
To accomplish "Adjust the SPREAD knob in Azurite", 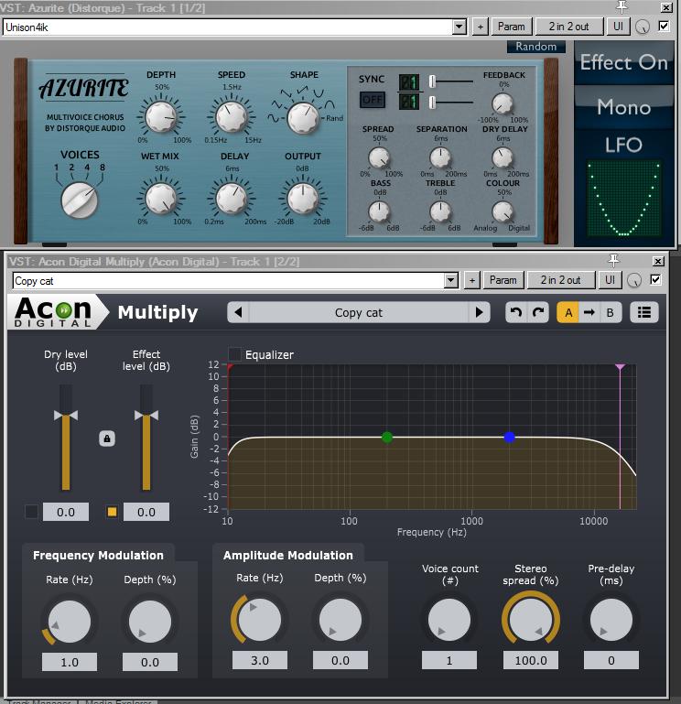I will coord(379,158).
